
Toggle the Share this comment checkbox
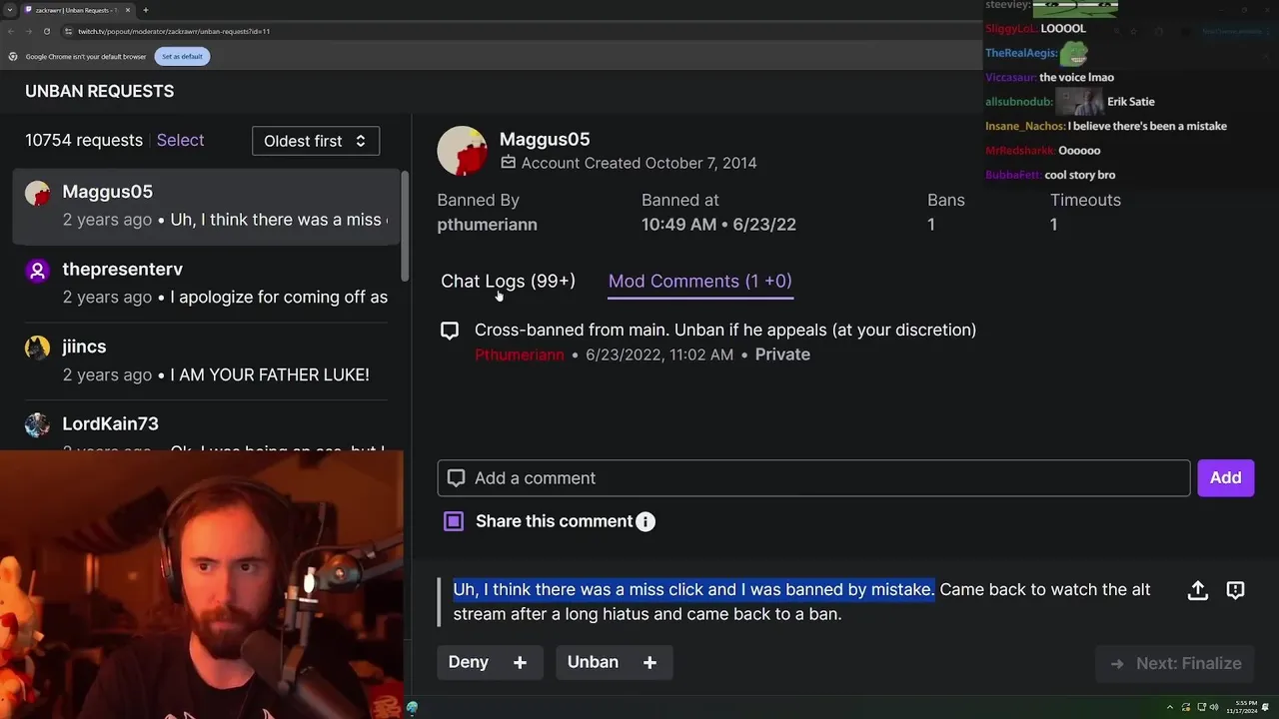click(454, 521)
